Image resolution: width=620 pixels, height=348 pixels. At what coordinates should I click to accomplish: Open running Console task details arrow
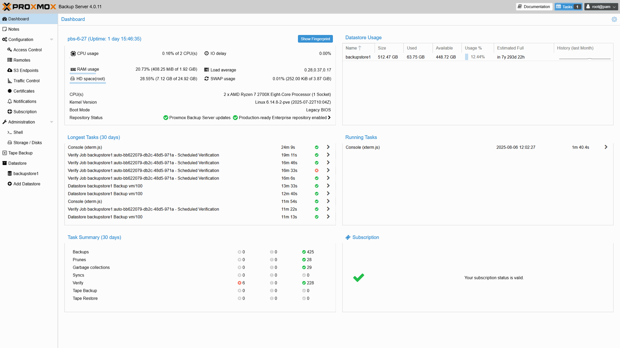(606, 147)
